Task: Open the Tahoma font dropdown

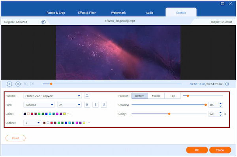Action: coord(39,105)
